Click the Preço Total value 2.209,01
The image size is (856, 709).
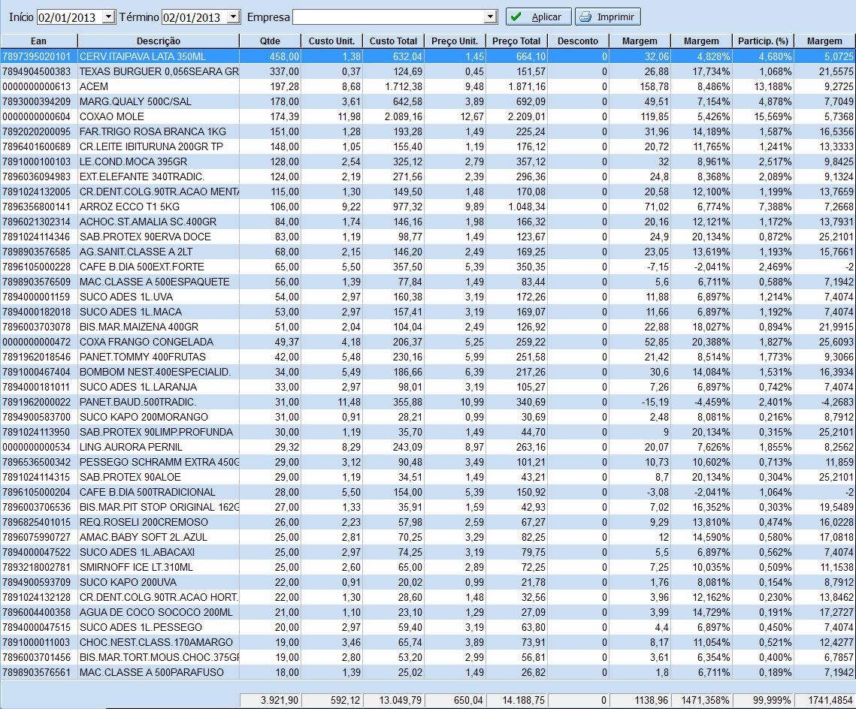click(x=527, y=116)
